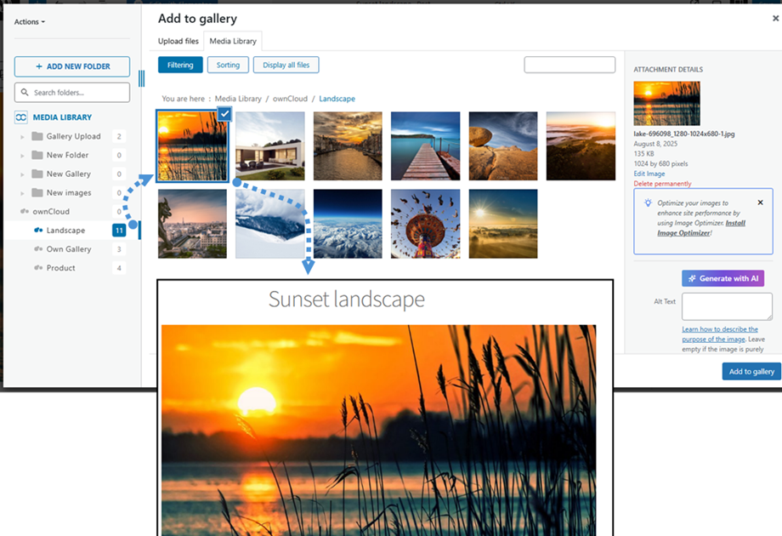Select the wooden pier thumbnail

pos(425,146)
